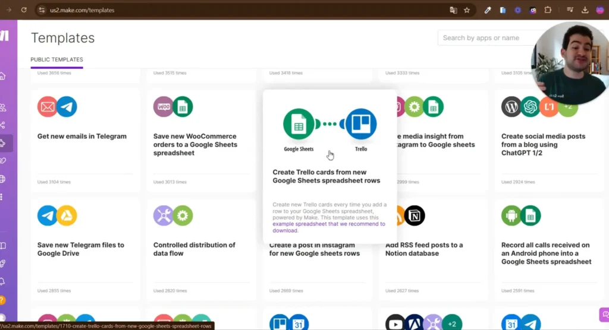Reload the page with browser refresh button
This screenshot has width=609, height=330.
24,10
